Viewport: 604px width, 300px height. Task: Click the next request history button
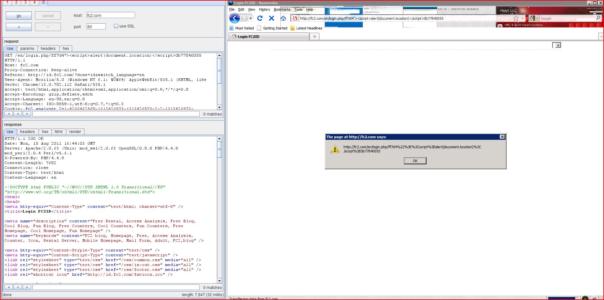click(x=48, y=27)
